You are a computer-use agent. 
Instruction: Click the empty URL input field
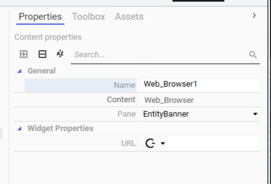(213, 143)
